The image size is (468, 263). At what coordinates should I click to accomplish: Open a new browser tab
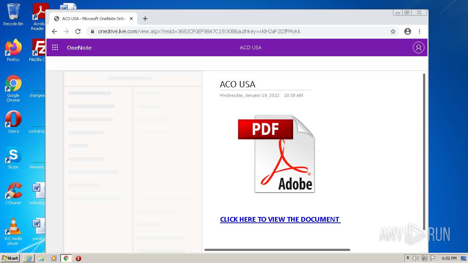[145, 19]
